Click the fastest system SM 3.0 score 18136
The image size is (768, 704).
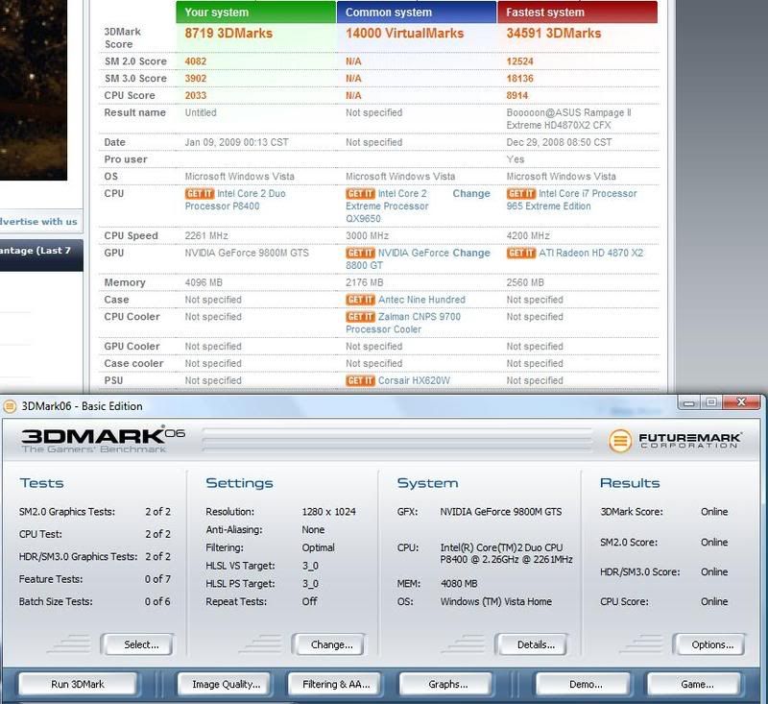[x=519, y=79]
